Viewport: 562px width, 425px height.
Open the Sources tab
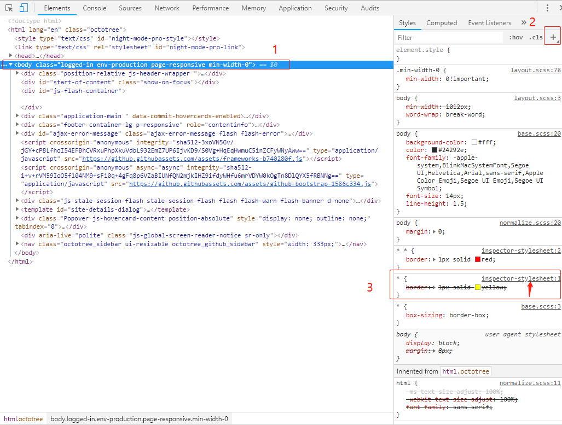[x=130, y=8]
